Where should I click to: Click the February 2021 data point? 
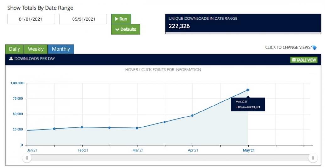(82, 127)
